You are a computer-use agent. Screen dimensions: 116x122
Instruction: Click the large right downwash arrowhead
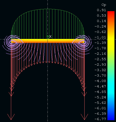84,117
